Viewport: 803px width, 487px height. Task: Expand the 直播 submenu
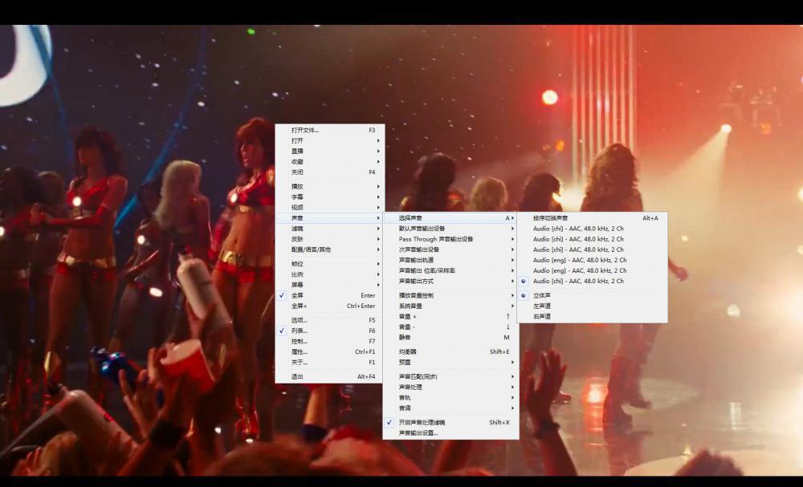pos(330,151)
